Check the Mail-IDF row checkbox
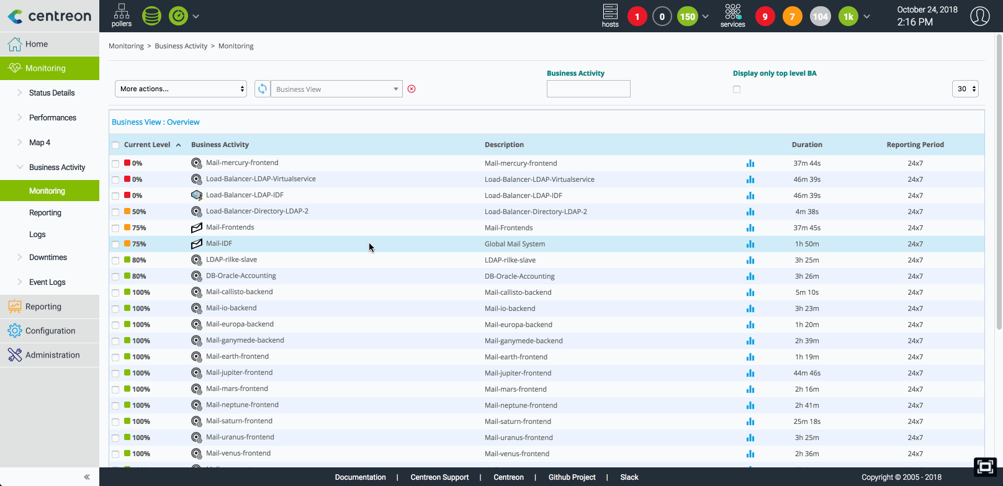The width and height of the screenshot is (1003, 486). pos(115,244)
